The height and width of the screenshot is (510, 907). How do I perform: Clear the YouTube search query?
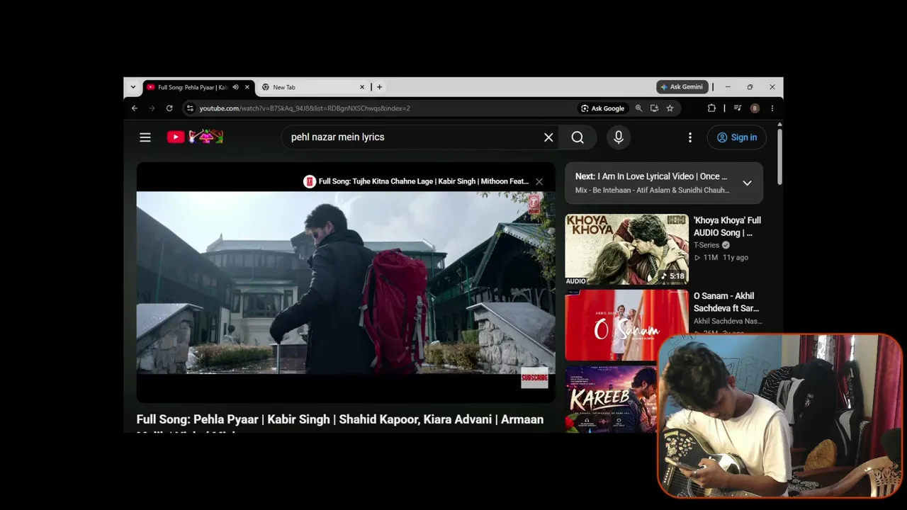[x=548, y=137]
